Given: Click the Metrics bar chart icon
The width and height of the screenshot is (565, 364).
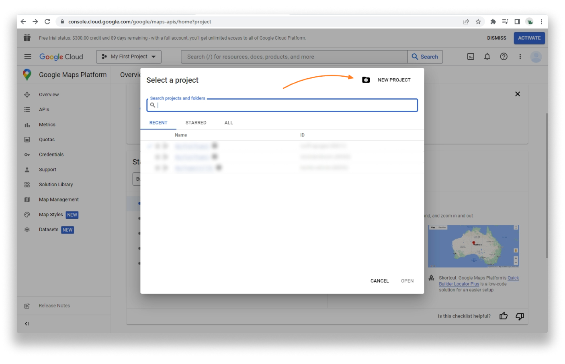Looking at the screenshot, I should click(27, 125).
